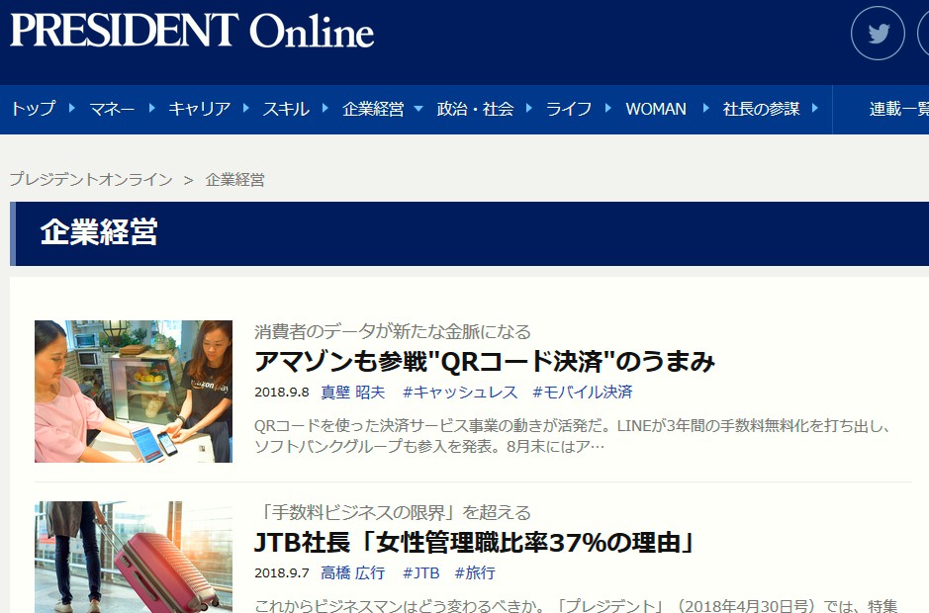Open the ライフ navigation item
Image resolution: width=929 pixels, height=613 pixels.
click(x=569, y=109)
